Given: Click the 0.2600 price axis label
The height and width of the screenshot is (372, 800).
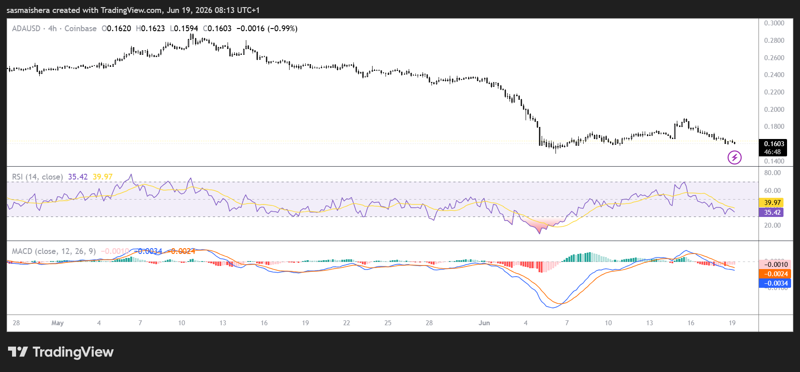Looking at the screenshot, I should 774,58.
